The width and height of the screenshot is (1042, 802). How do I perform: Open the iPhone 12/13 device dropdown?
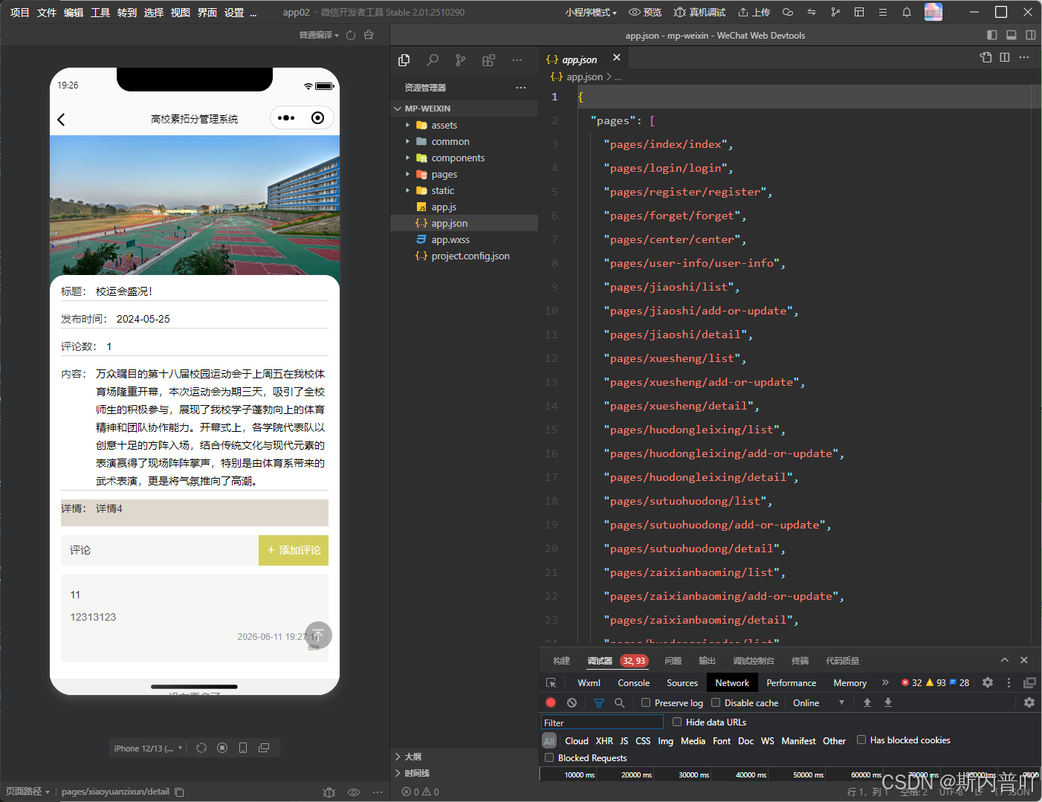(147, 748)
